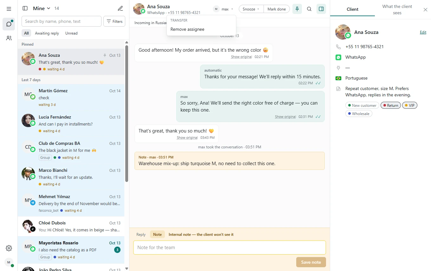The width and height of the screenshot is (431, 271).
Task: Show original of the wrong color message
Action: (x=241, y=57)
